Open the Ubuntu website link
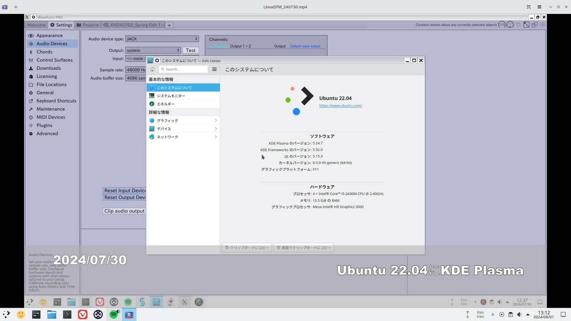This screenshot has height=321, width=571. pos(340,106)
